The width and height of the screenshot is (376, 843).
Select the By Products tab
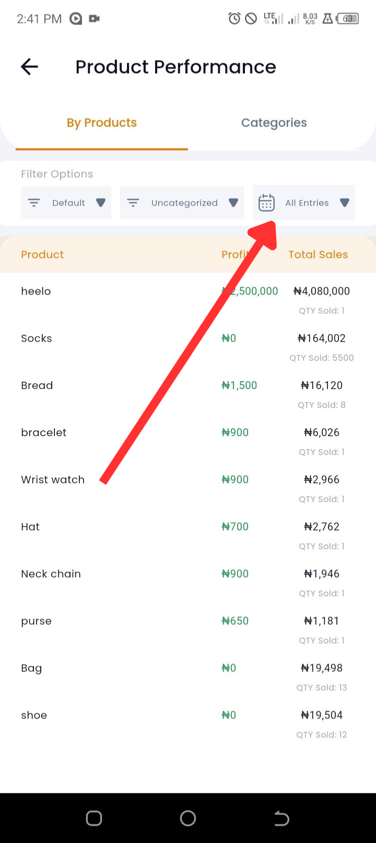pyautogui.click(x=102, y=123)
